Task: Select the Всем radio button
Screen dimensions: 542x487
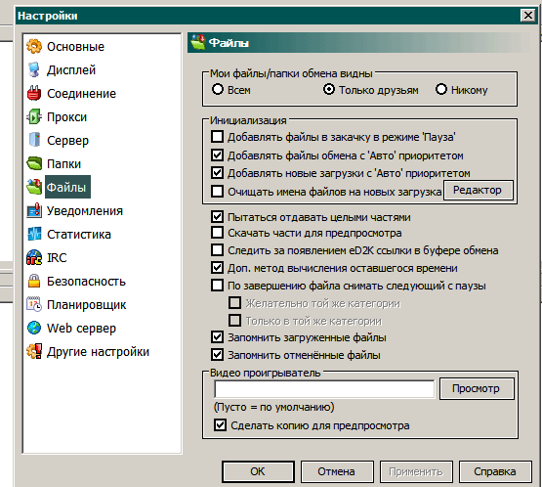Action: tap(218, 90)
